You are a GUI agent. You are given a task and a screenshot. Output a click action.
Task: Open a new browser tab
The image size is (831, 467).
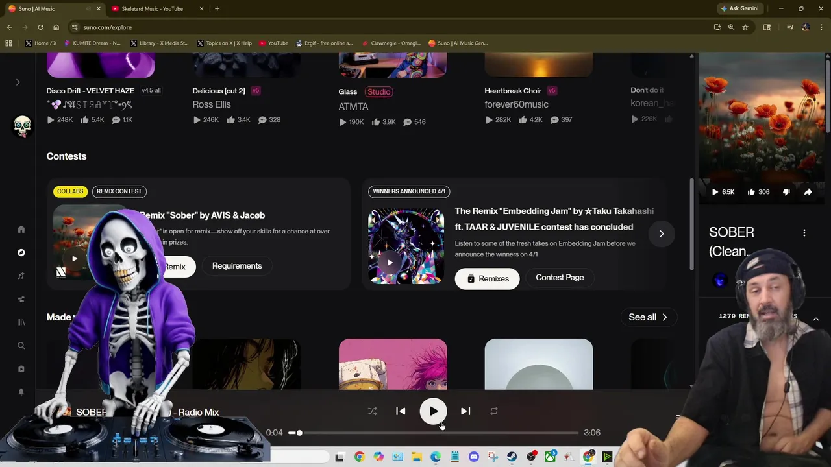coord(217,8)
